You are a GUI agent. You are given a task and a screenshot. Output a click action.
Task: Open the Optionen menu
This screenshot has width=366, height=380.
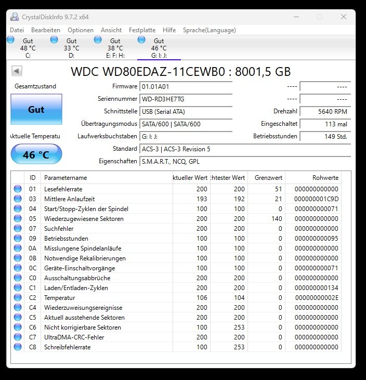(x=81, y=30)
